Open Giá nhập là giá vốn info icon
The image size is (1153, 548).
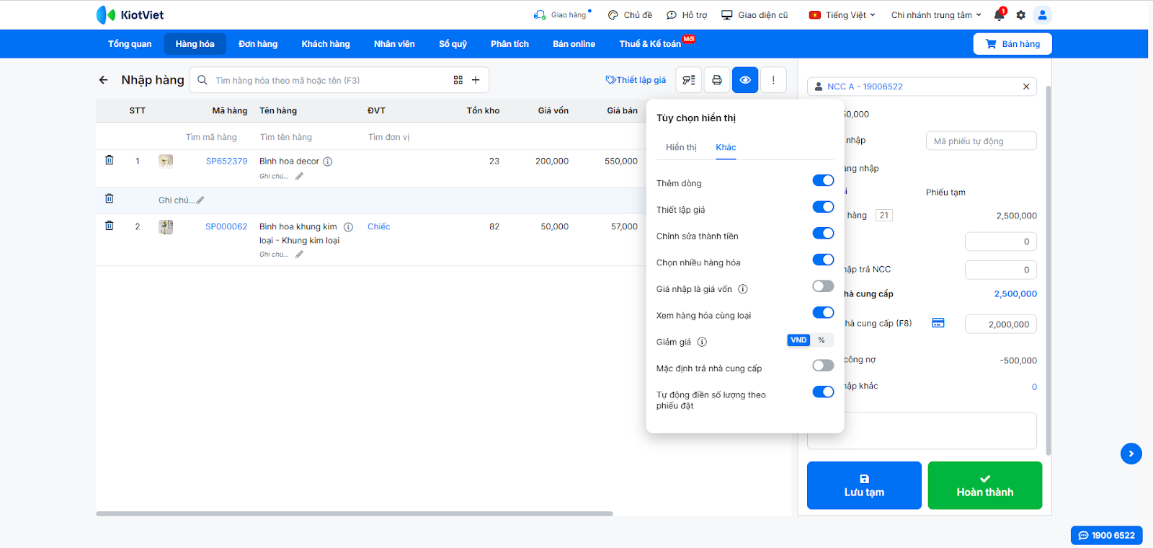pos(743,289)
